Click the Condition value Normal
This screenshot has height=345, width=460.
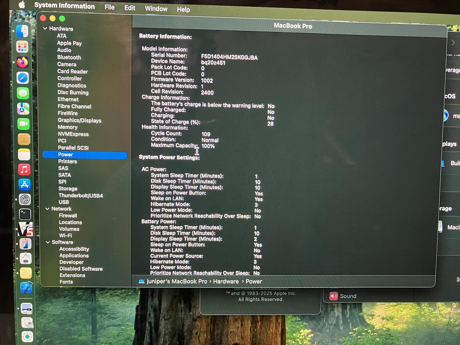[x=210, y=140]
